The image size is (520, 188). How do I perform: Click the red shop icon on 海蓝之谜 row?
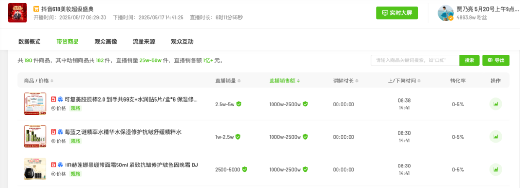click(x=53, y=132)
